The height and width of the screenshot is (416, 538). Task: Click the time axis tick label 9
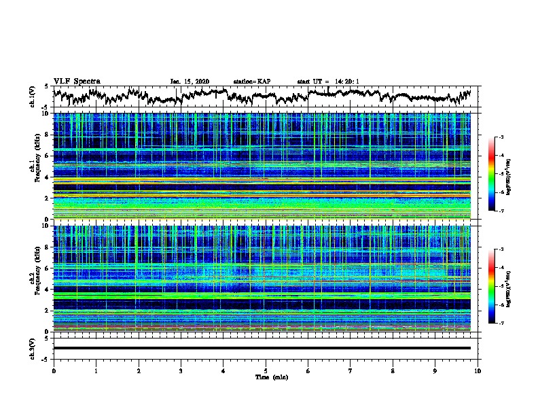point(435,371)
